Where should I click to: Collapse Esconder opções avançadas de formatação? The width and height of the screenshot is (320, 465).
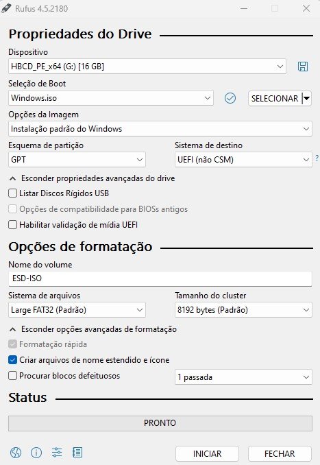pos(93,329)
